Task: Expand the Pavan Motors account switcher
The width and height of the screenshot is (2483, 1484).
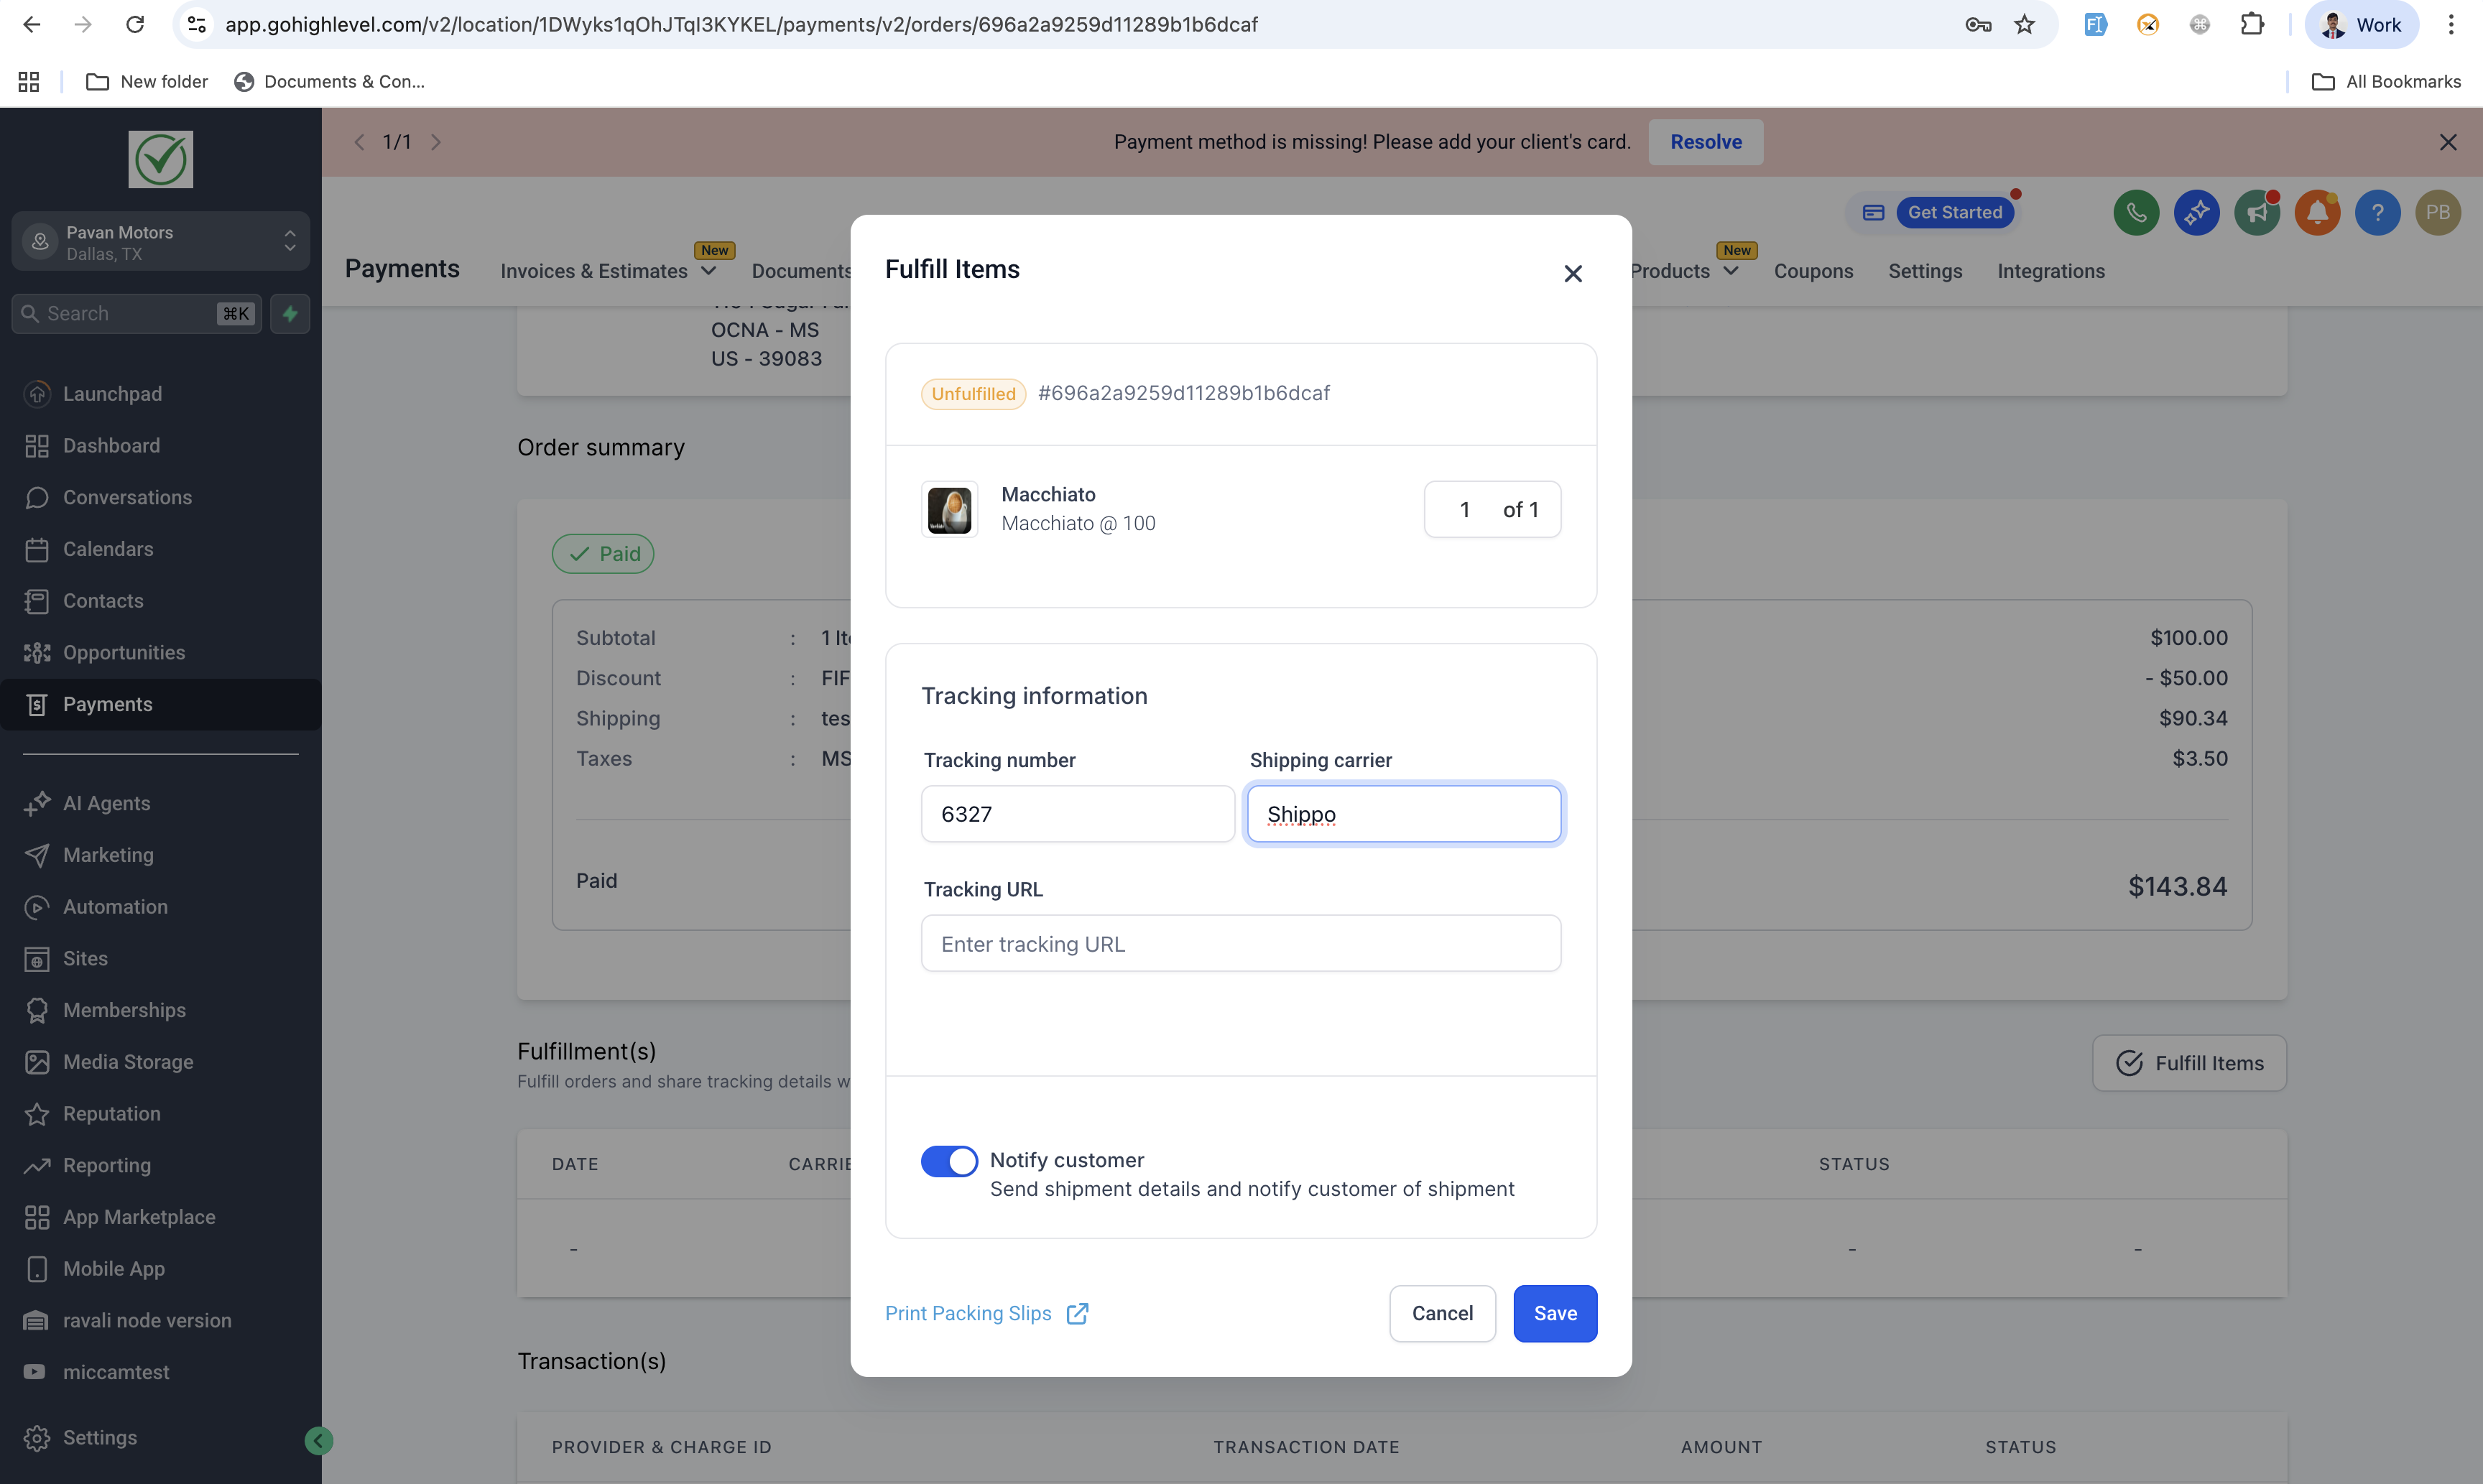Action: click(160, 242)
